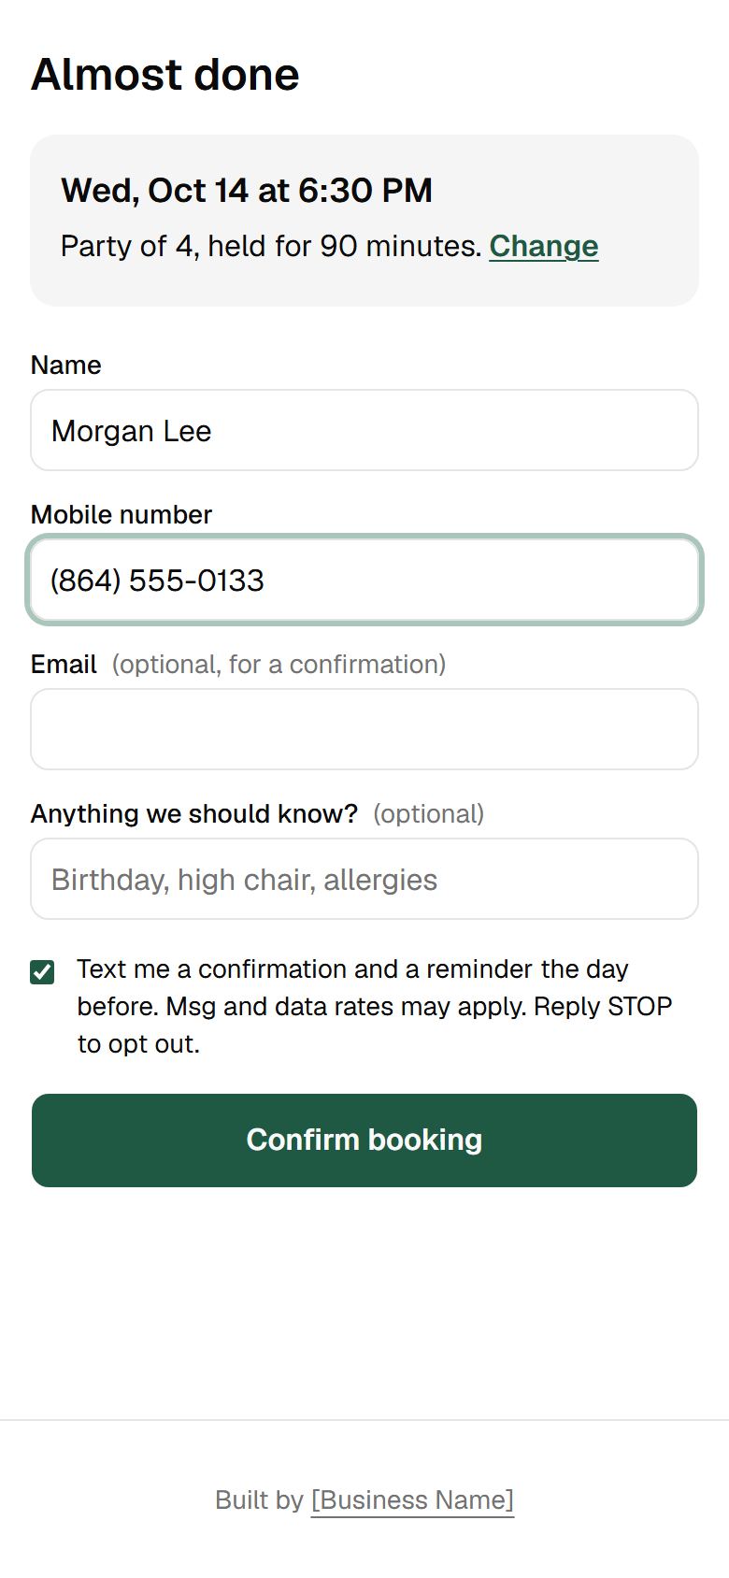Click the Name field containing Morgan Lee
Screen dimensions: 729x1578
coord(364,430)
